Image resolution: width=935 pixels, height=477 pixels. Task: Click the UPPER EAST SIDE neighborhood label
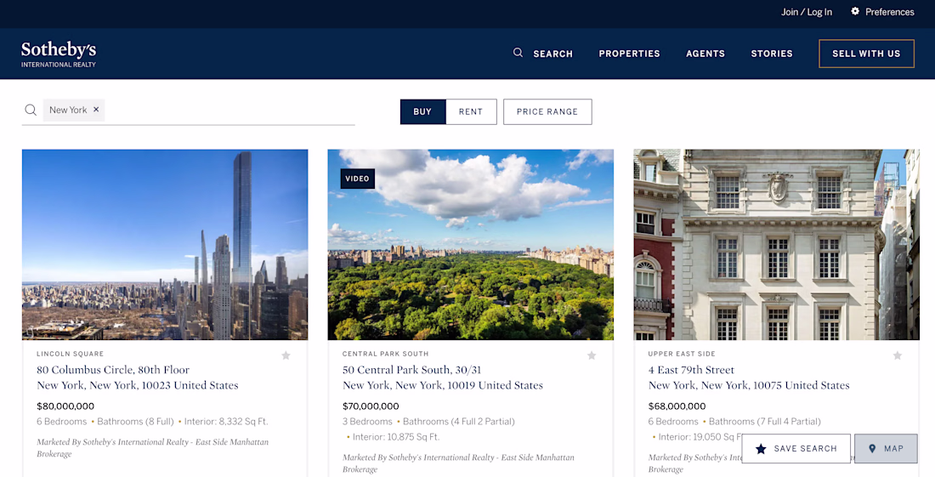point(682,354)
